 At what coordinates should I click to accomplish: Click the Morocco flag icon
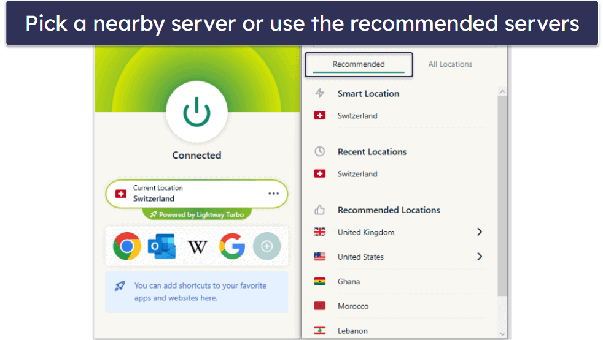coord(319,306)
